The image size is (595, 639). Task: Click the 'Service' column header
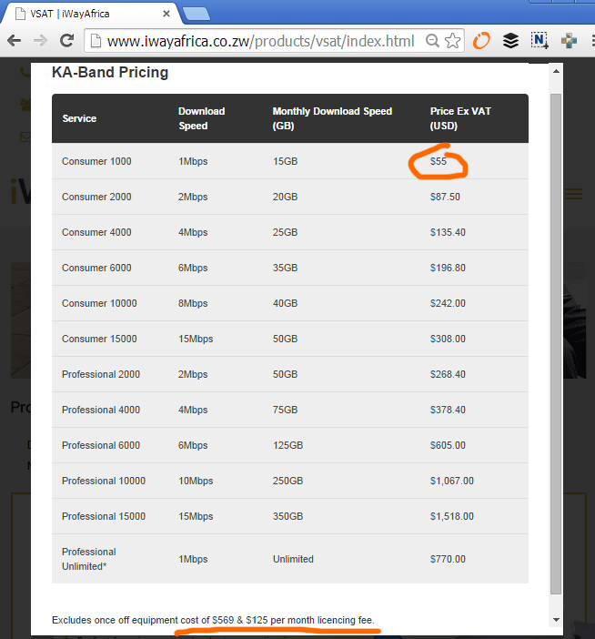tap(79, 118)
